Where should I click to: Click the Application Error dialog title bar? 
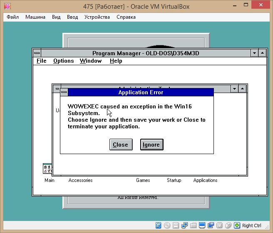(x=141, y=92)
